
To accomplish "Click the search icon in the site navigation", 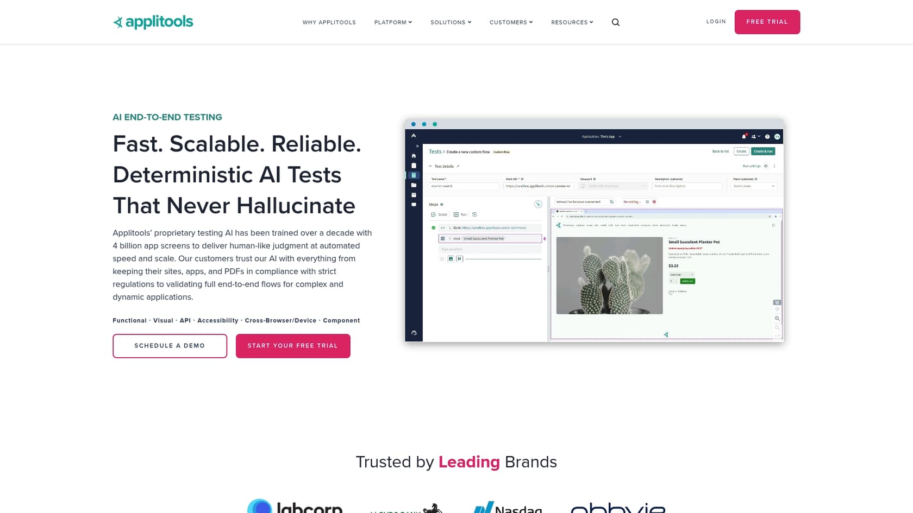I will point(615,22).
